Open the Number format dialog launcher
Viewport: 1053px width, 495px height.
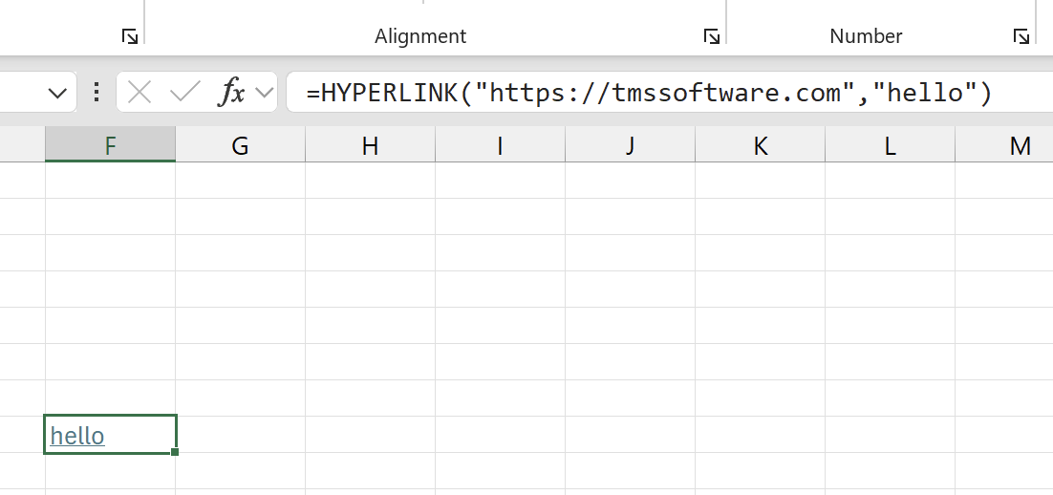click(x=1021, y=36)
